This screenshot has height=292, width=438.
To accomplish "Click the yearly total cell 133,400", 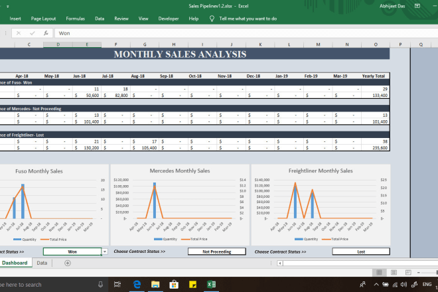I will [376, 96].
